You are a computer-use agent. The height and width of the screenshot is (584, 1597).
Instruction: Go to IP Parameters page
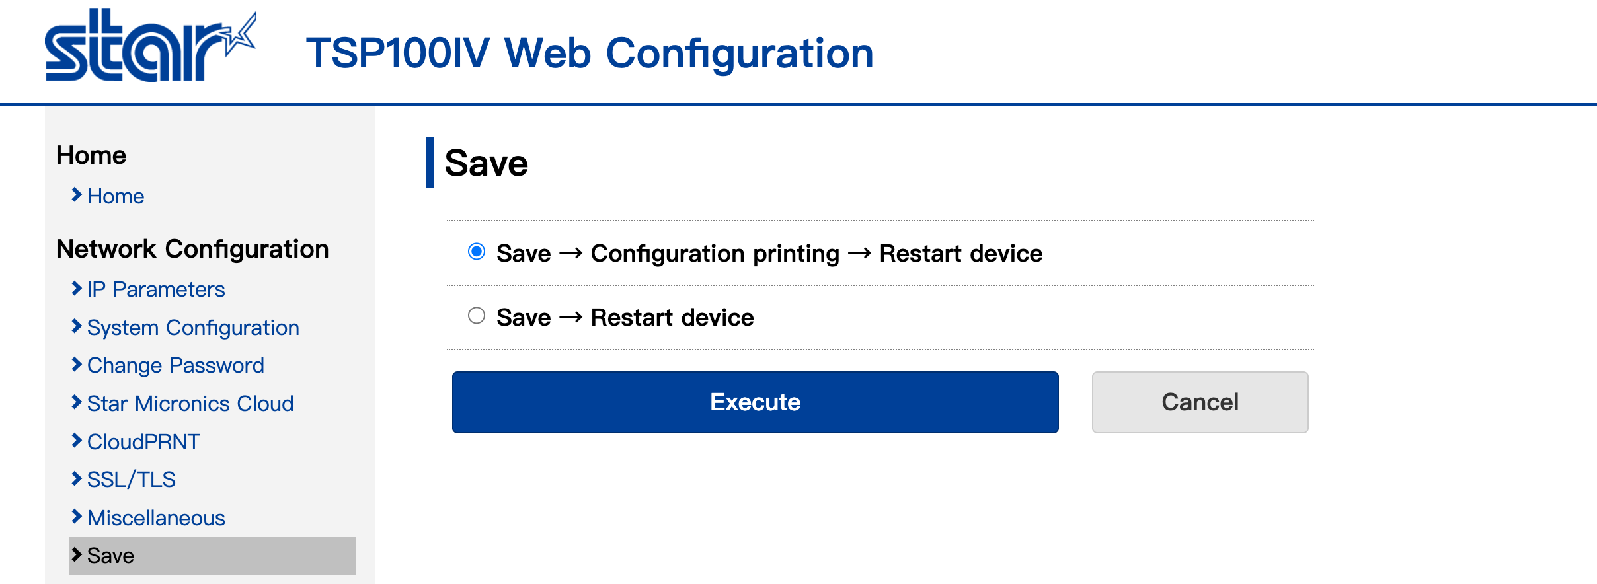(156, 289)
